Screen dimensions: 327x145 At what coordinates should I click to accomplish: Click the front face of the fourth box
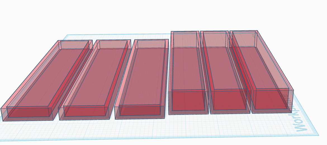[188, 103]
